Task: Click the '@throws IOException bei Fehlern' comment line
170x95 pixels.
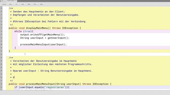Action: point(50,22)
